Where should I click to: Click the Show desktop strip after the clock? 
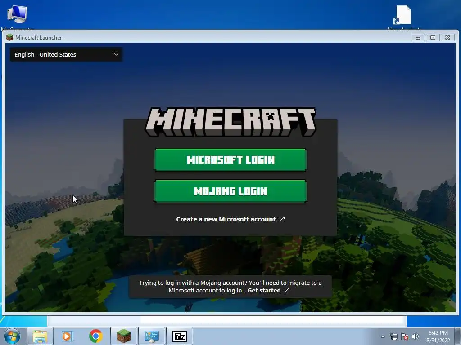pos(458,336)
